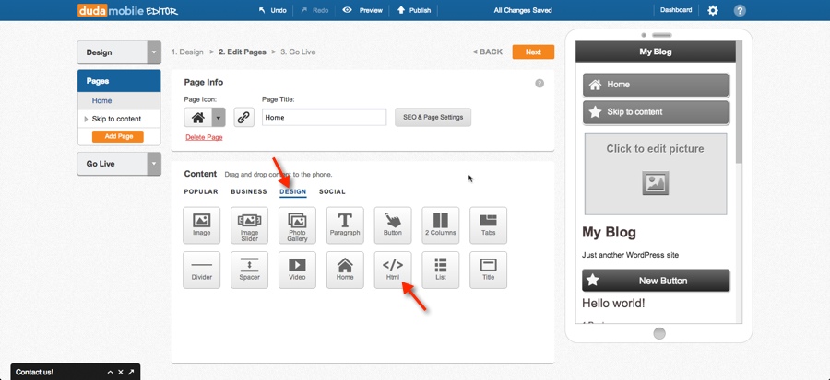Image resolution: width=830 pixels, height=380 pixels.
Task: Preview the mobile site
Action: (362, 10)
